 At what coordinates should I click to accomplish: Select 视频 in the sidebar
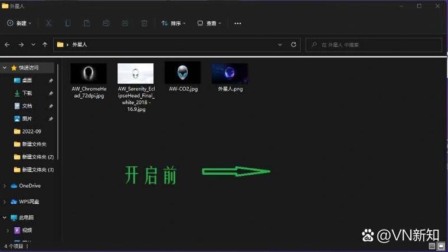pyautogui.click(x=23, y=230)
